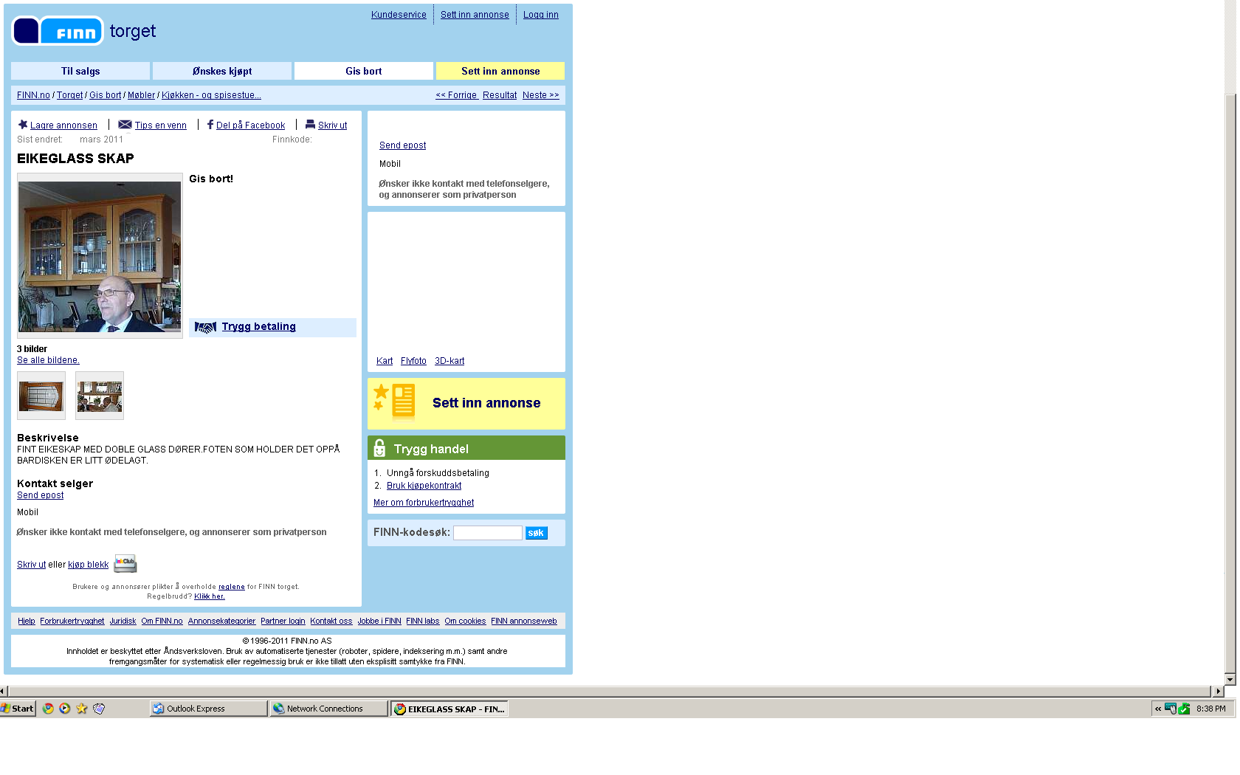Click the right arrow of the horizontal scrollbar
The width and height of the screenshot is (1240, 775).
click(1219, 692)
